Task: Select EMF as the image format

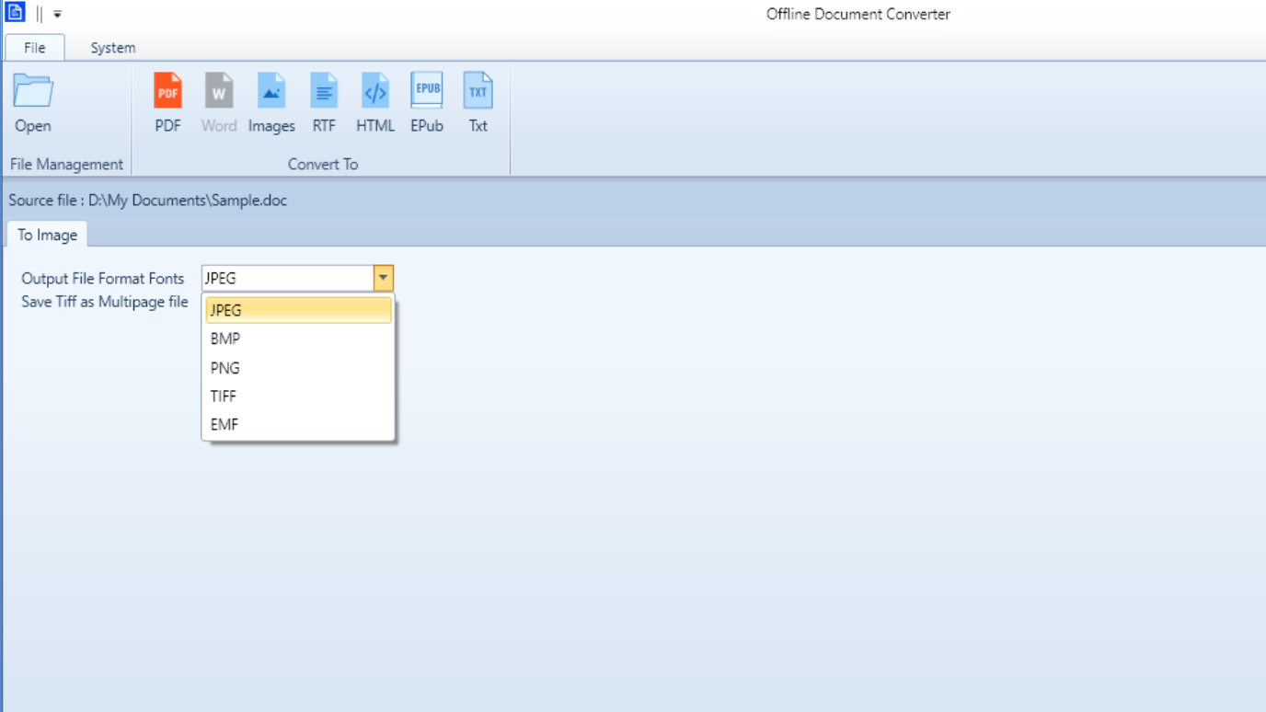Action: [x=298, y=424]
